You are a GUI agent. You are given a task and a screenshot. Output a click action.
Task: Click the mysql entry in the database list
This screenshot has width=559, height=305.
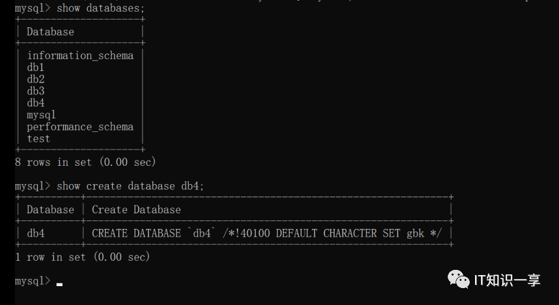click(42, 115)
